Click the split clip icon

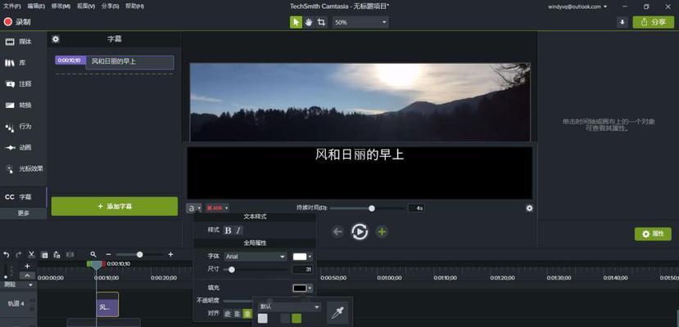70,255
